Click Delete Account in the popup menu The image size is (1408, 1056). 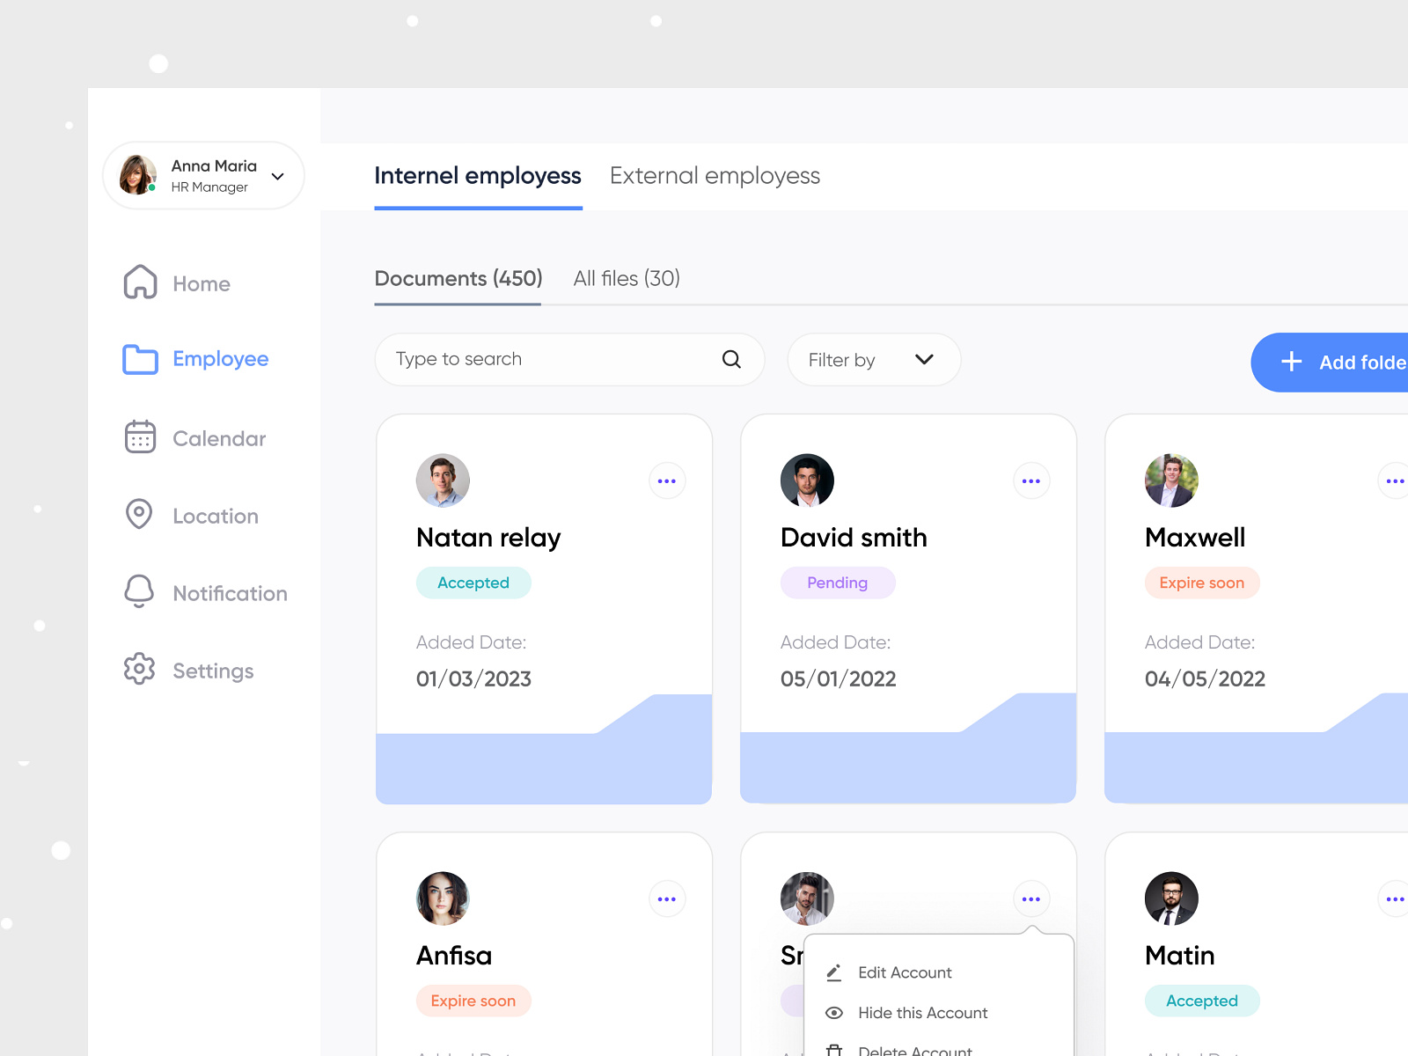[915, 1049]
